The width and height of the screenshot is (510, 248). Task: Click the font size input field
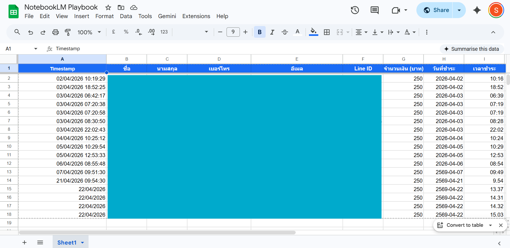pos(233,32)
